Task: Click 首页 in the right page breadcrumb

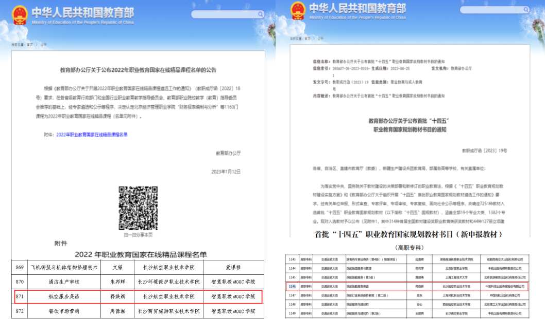Action: [307, 39]
